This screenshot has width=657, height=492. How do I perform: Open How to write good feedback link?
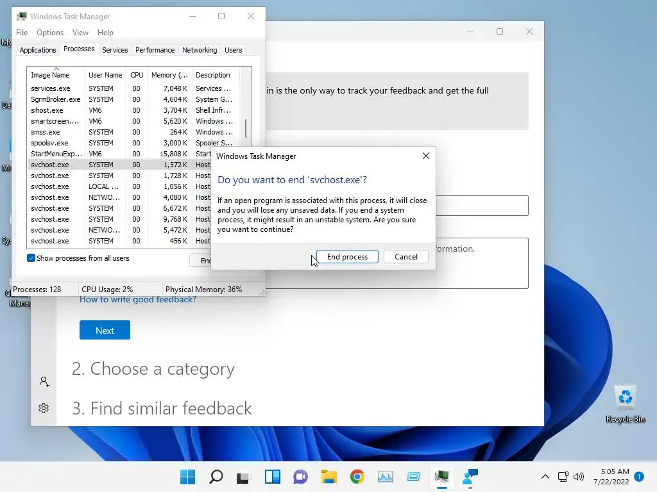[x=138, y=300]
